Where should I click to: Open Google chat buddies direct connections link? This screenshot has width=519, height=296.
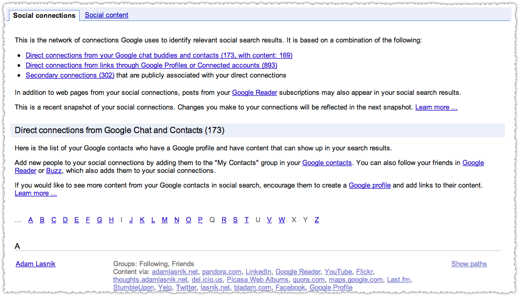tap(159, 56)
